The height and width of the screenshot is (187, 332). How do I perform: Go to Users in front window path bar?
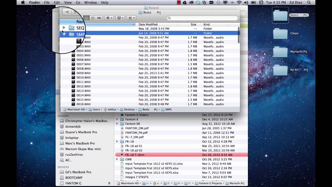coord(94,109)
